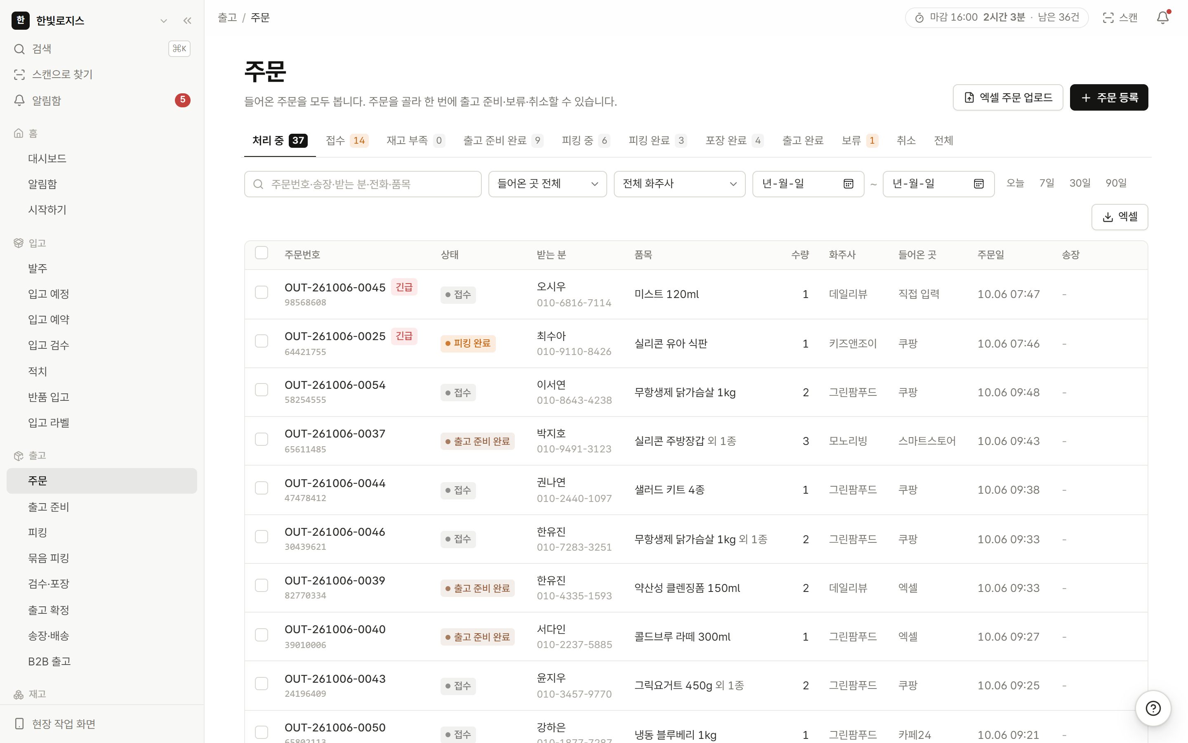Click the 스캔 icon in top bar
This screenshot has width=1188, height=743.
(x=1108, y=18)
